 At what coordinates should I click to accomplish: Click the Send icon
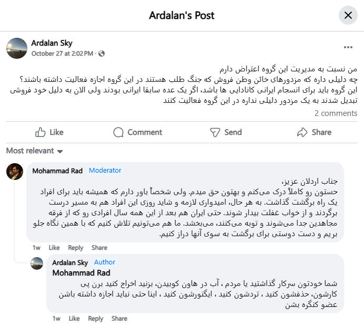point(215,132)
